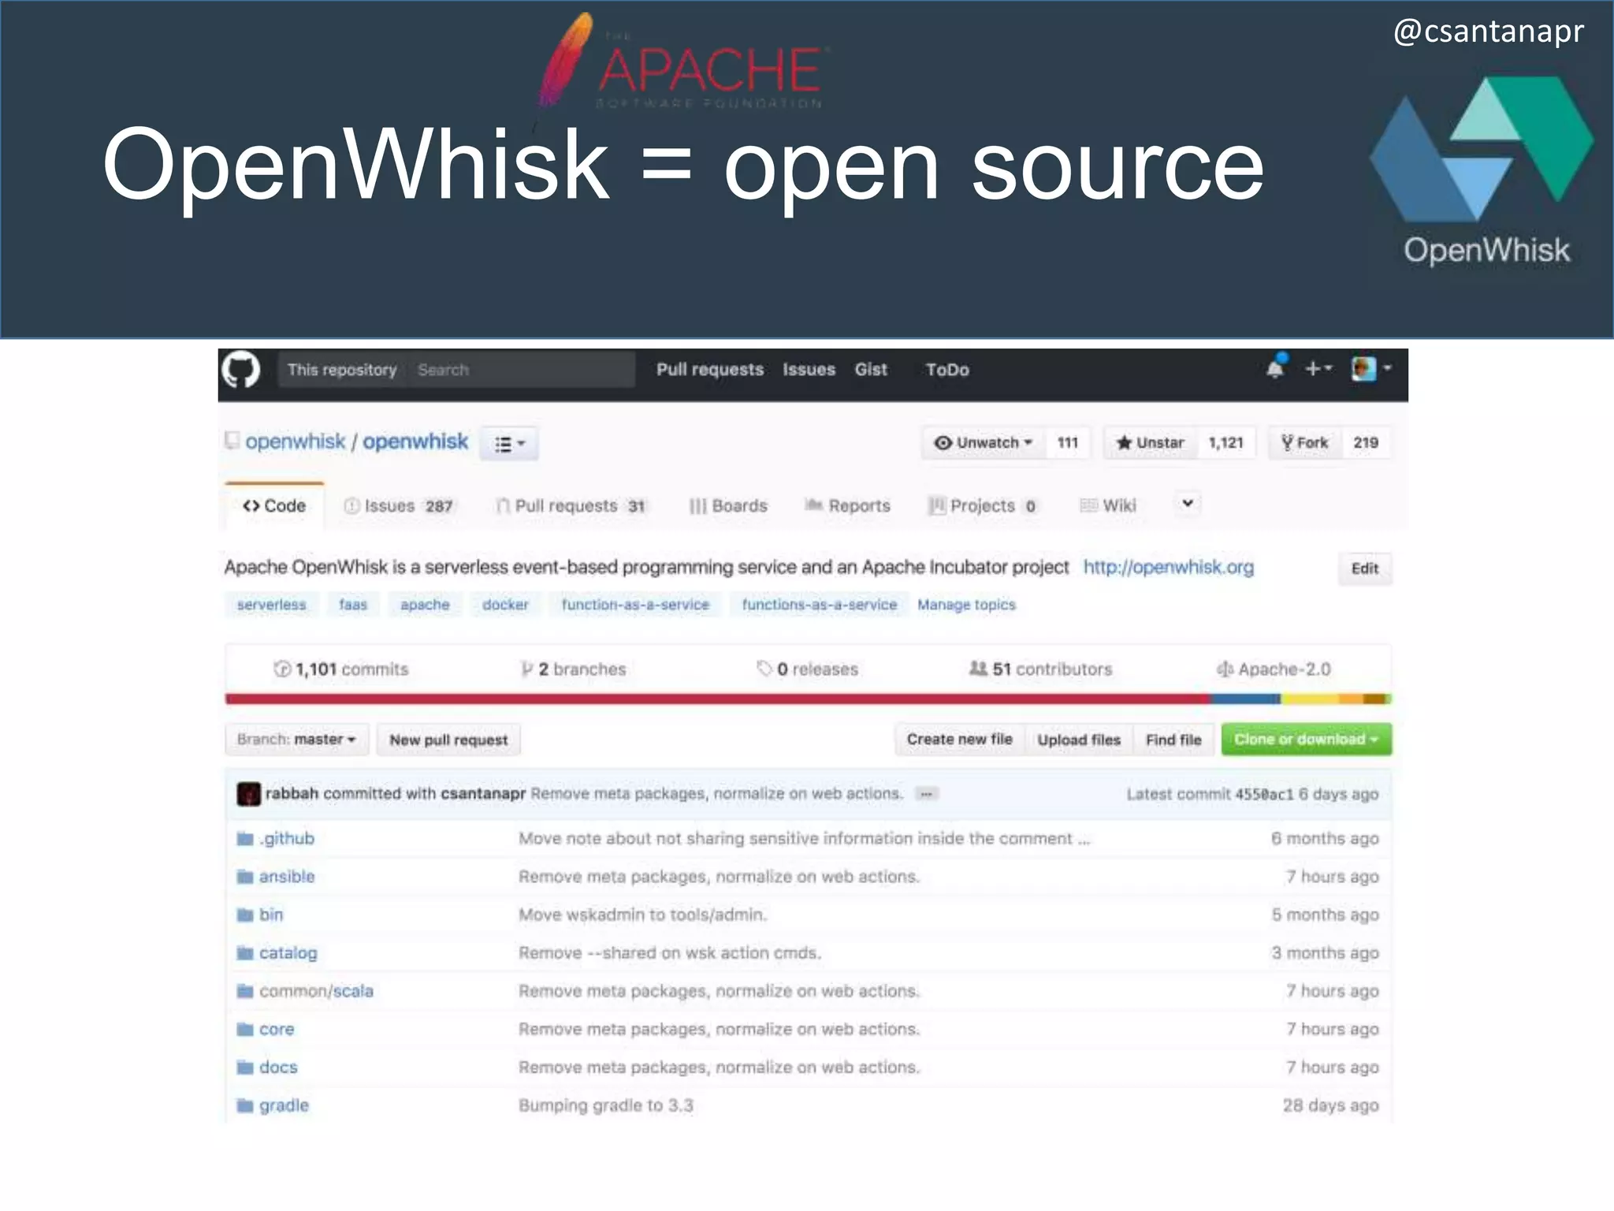Focus the repository search field
The width and height of the screenshot is (1614, 1211).
521,370
